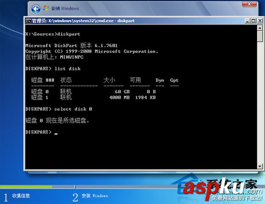Click the 'Dyn' column header

tap(159, 80)
